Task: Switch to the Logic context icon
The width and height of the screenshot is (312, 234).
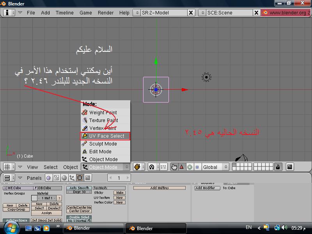Action: pos(48,178)
